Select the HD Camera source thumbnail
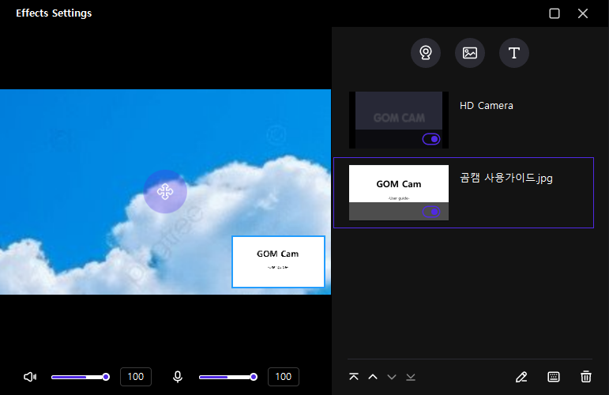The width and height of the screenshot is (609, 395). [398, 119]
